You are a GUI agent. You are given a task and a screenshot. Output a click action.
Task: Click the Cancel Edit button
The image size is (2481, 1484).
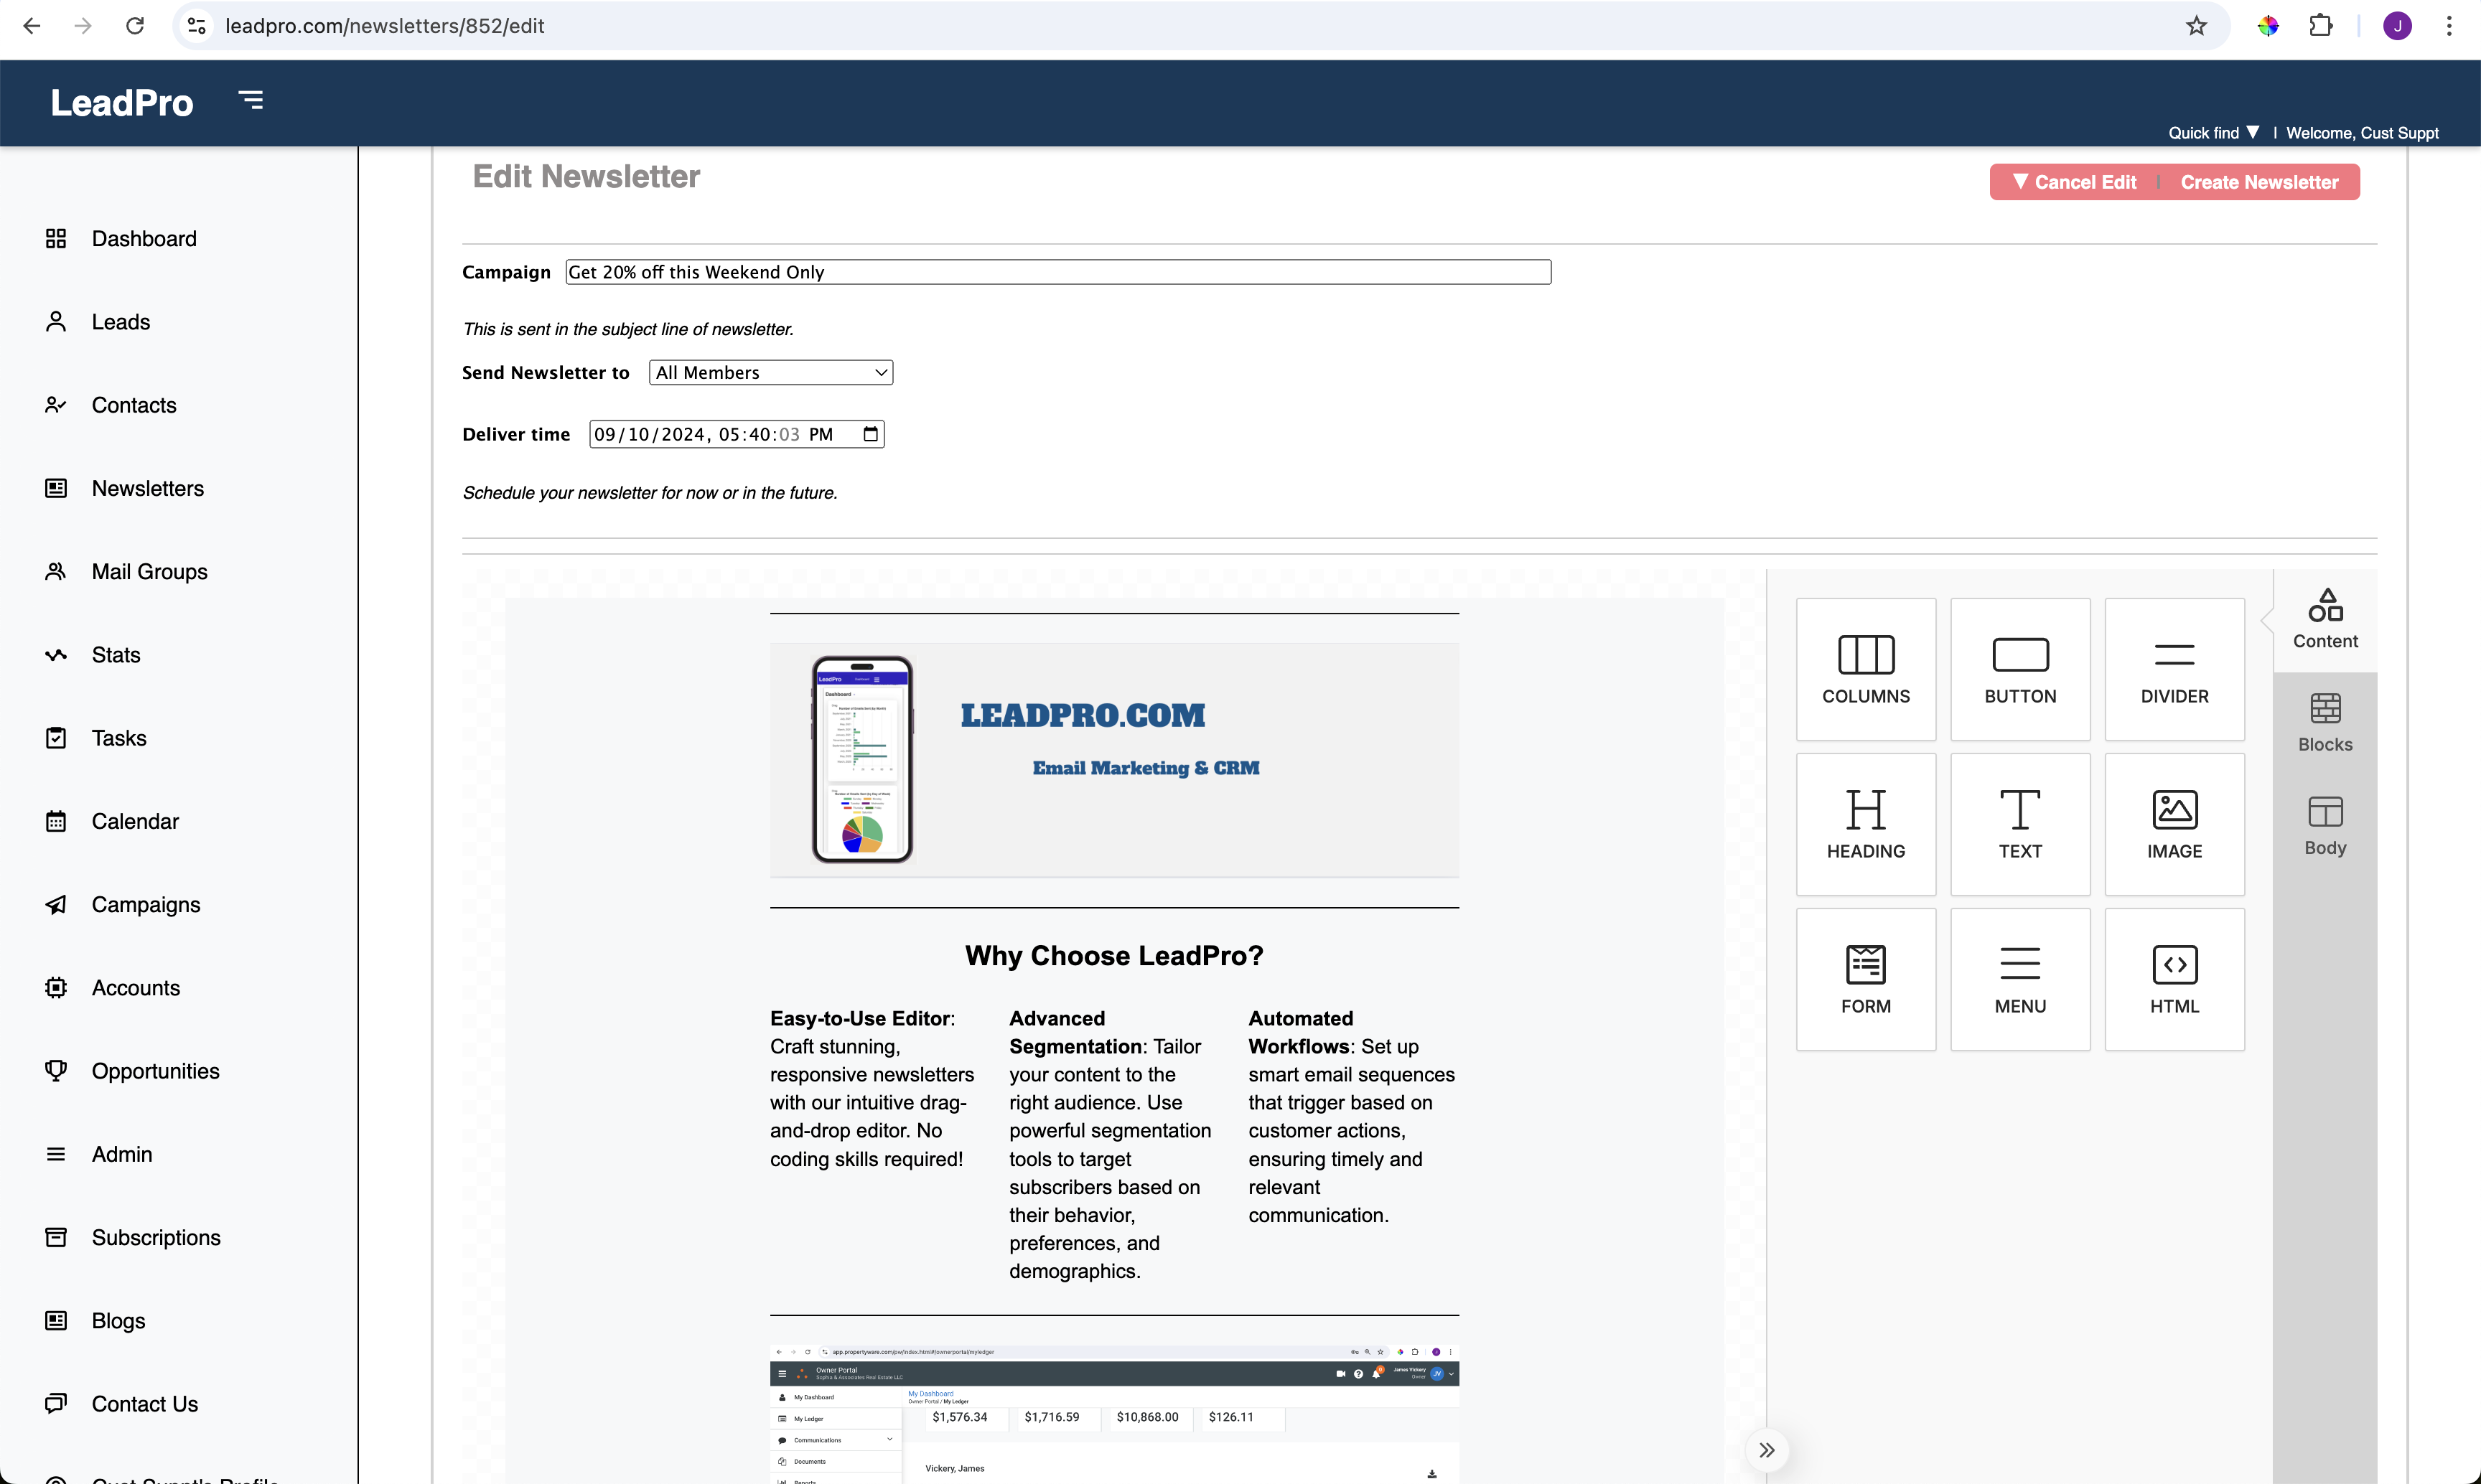coord(2075,182)
